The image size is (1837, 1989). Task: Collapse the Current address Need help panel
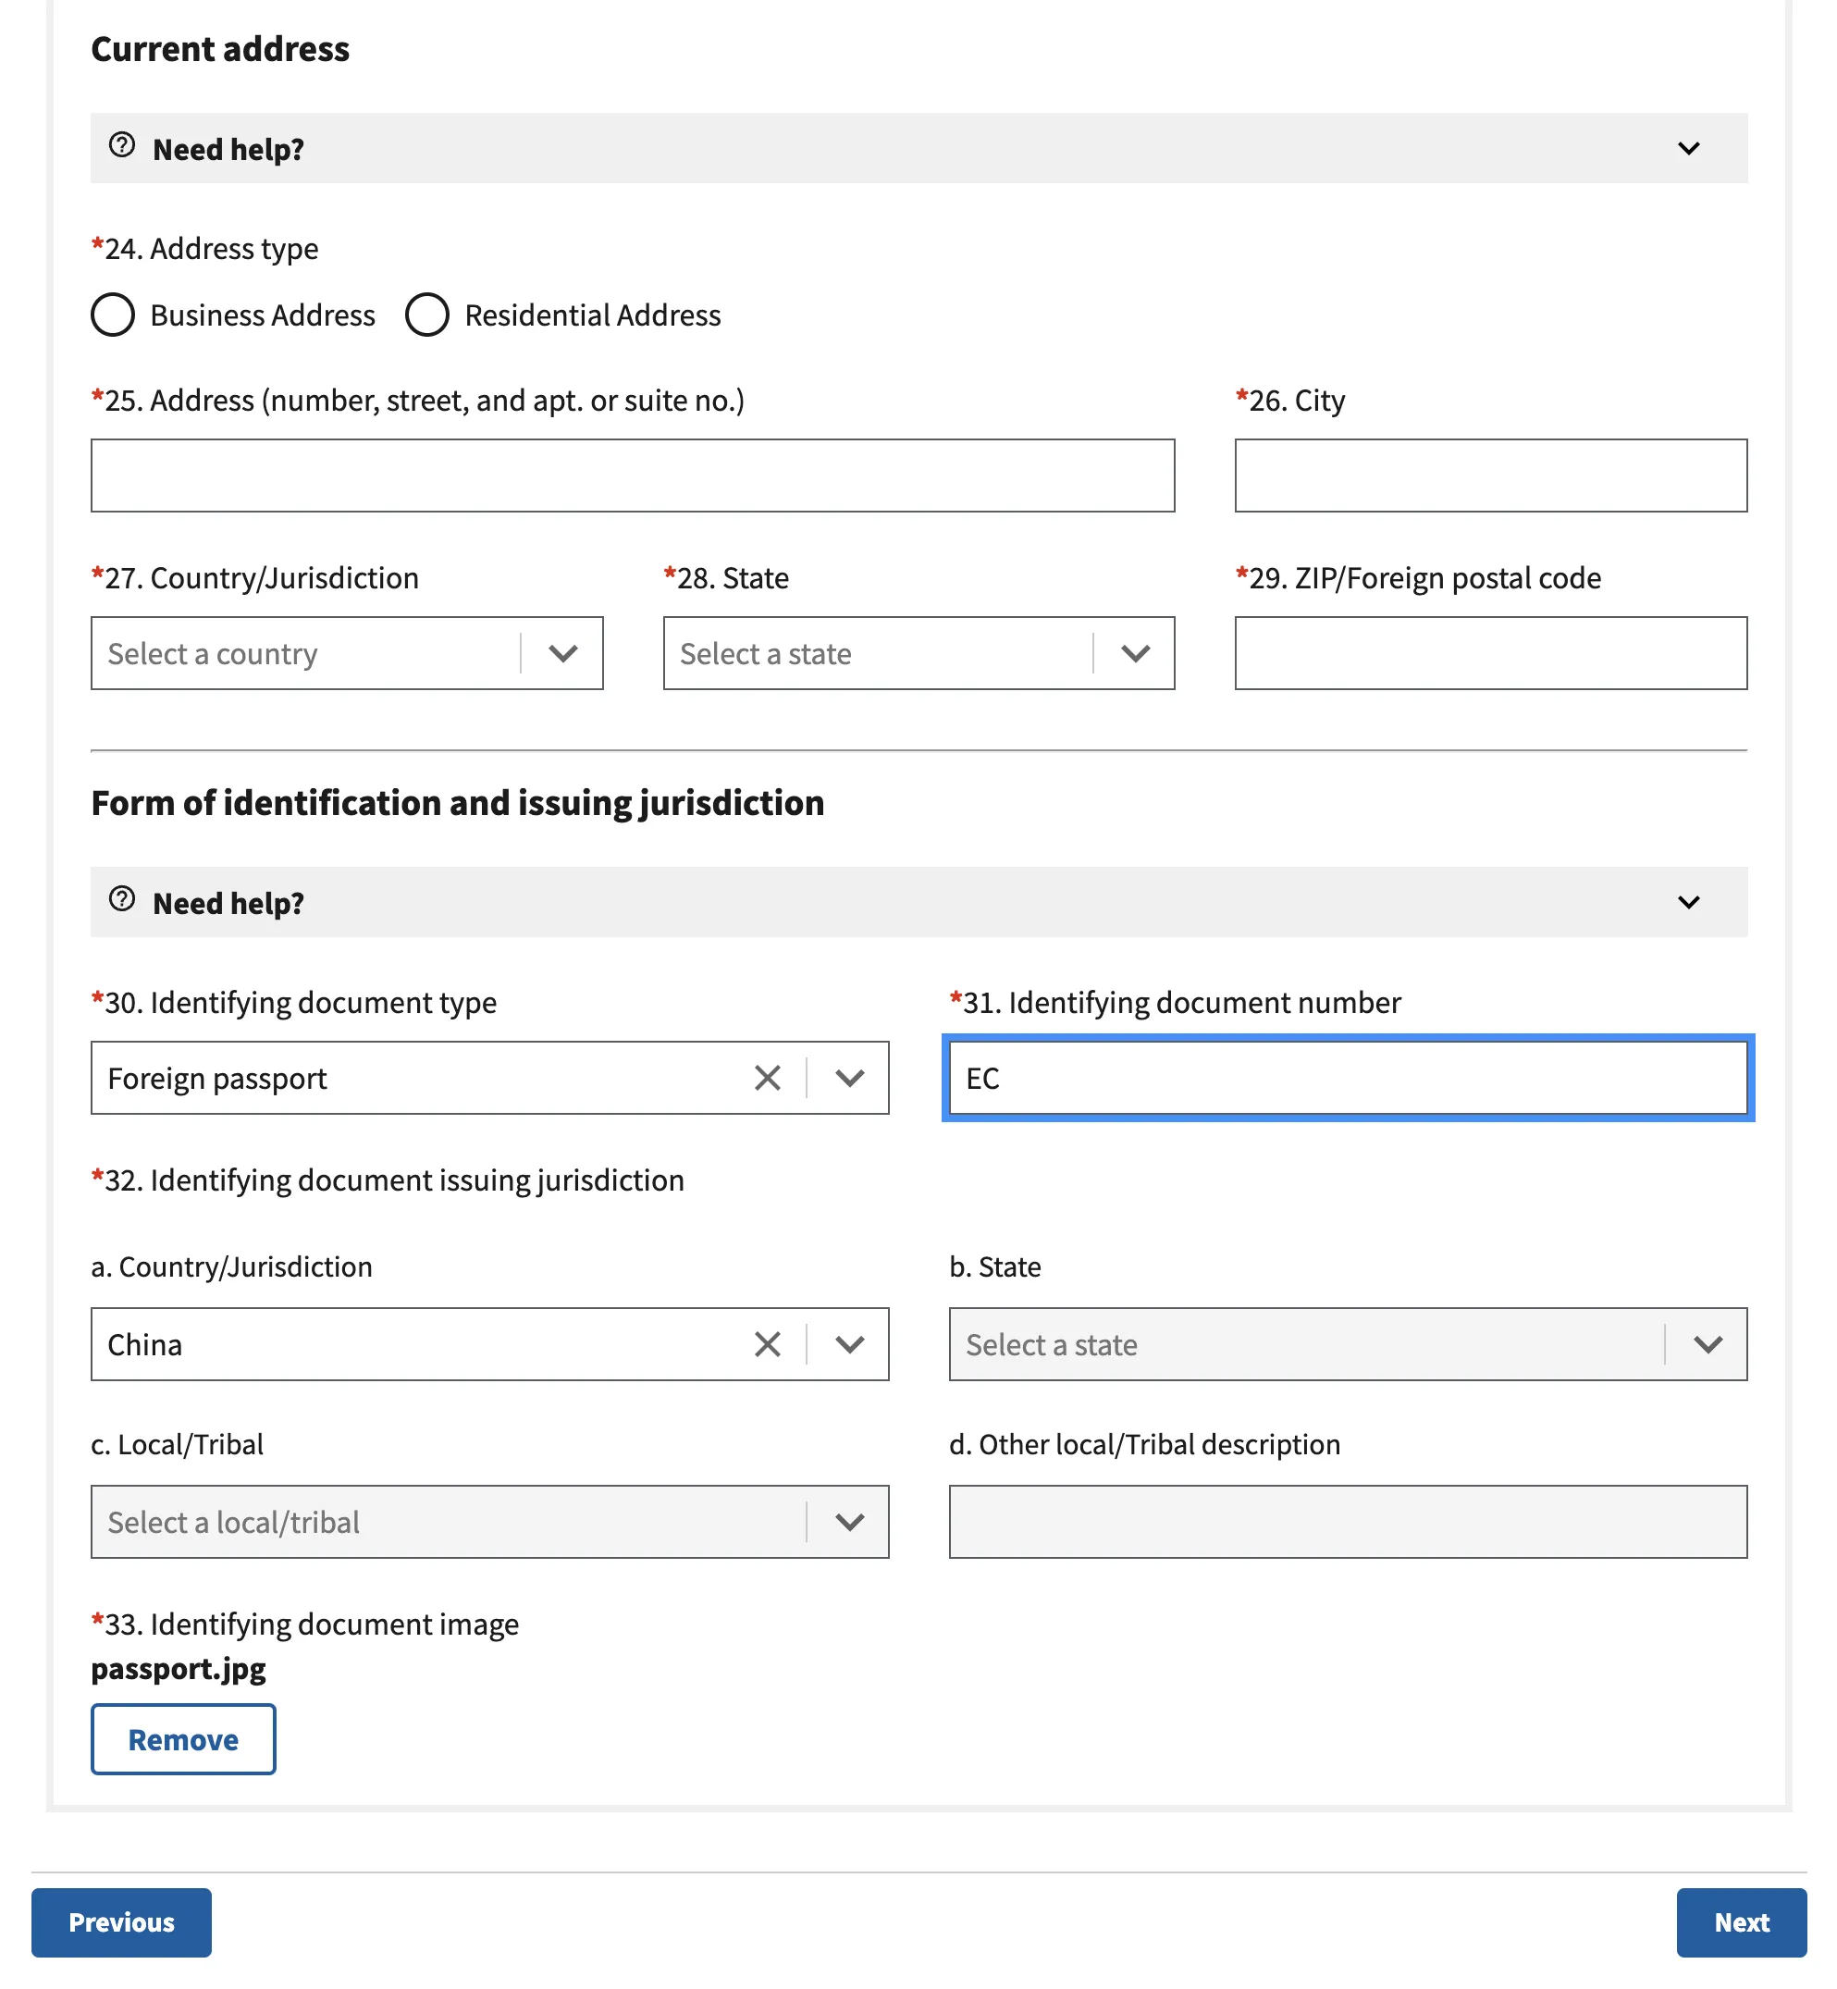(1687, 149)
